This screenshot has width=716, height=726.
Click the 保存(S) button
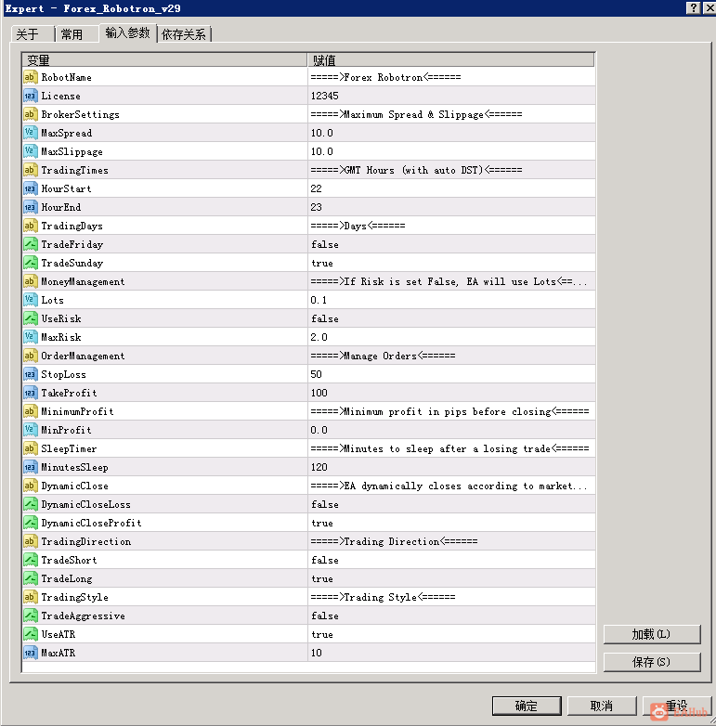pos(652,662)
